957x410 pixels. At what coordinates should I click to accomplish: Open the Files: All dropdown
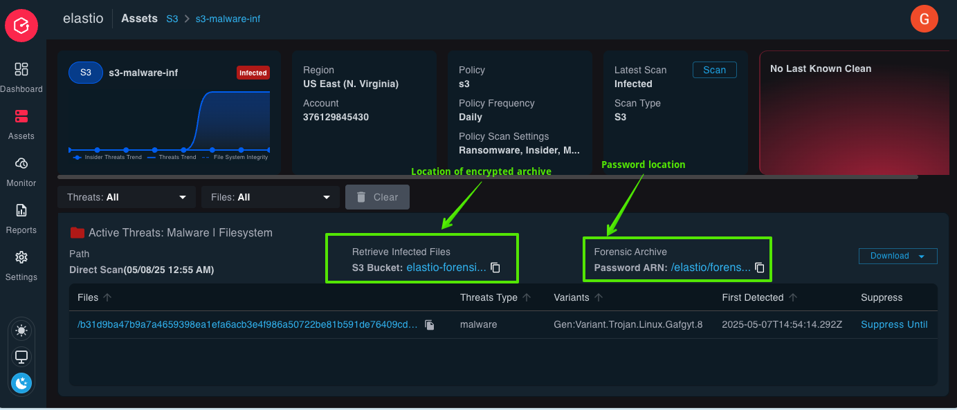pos(271,197)
